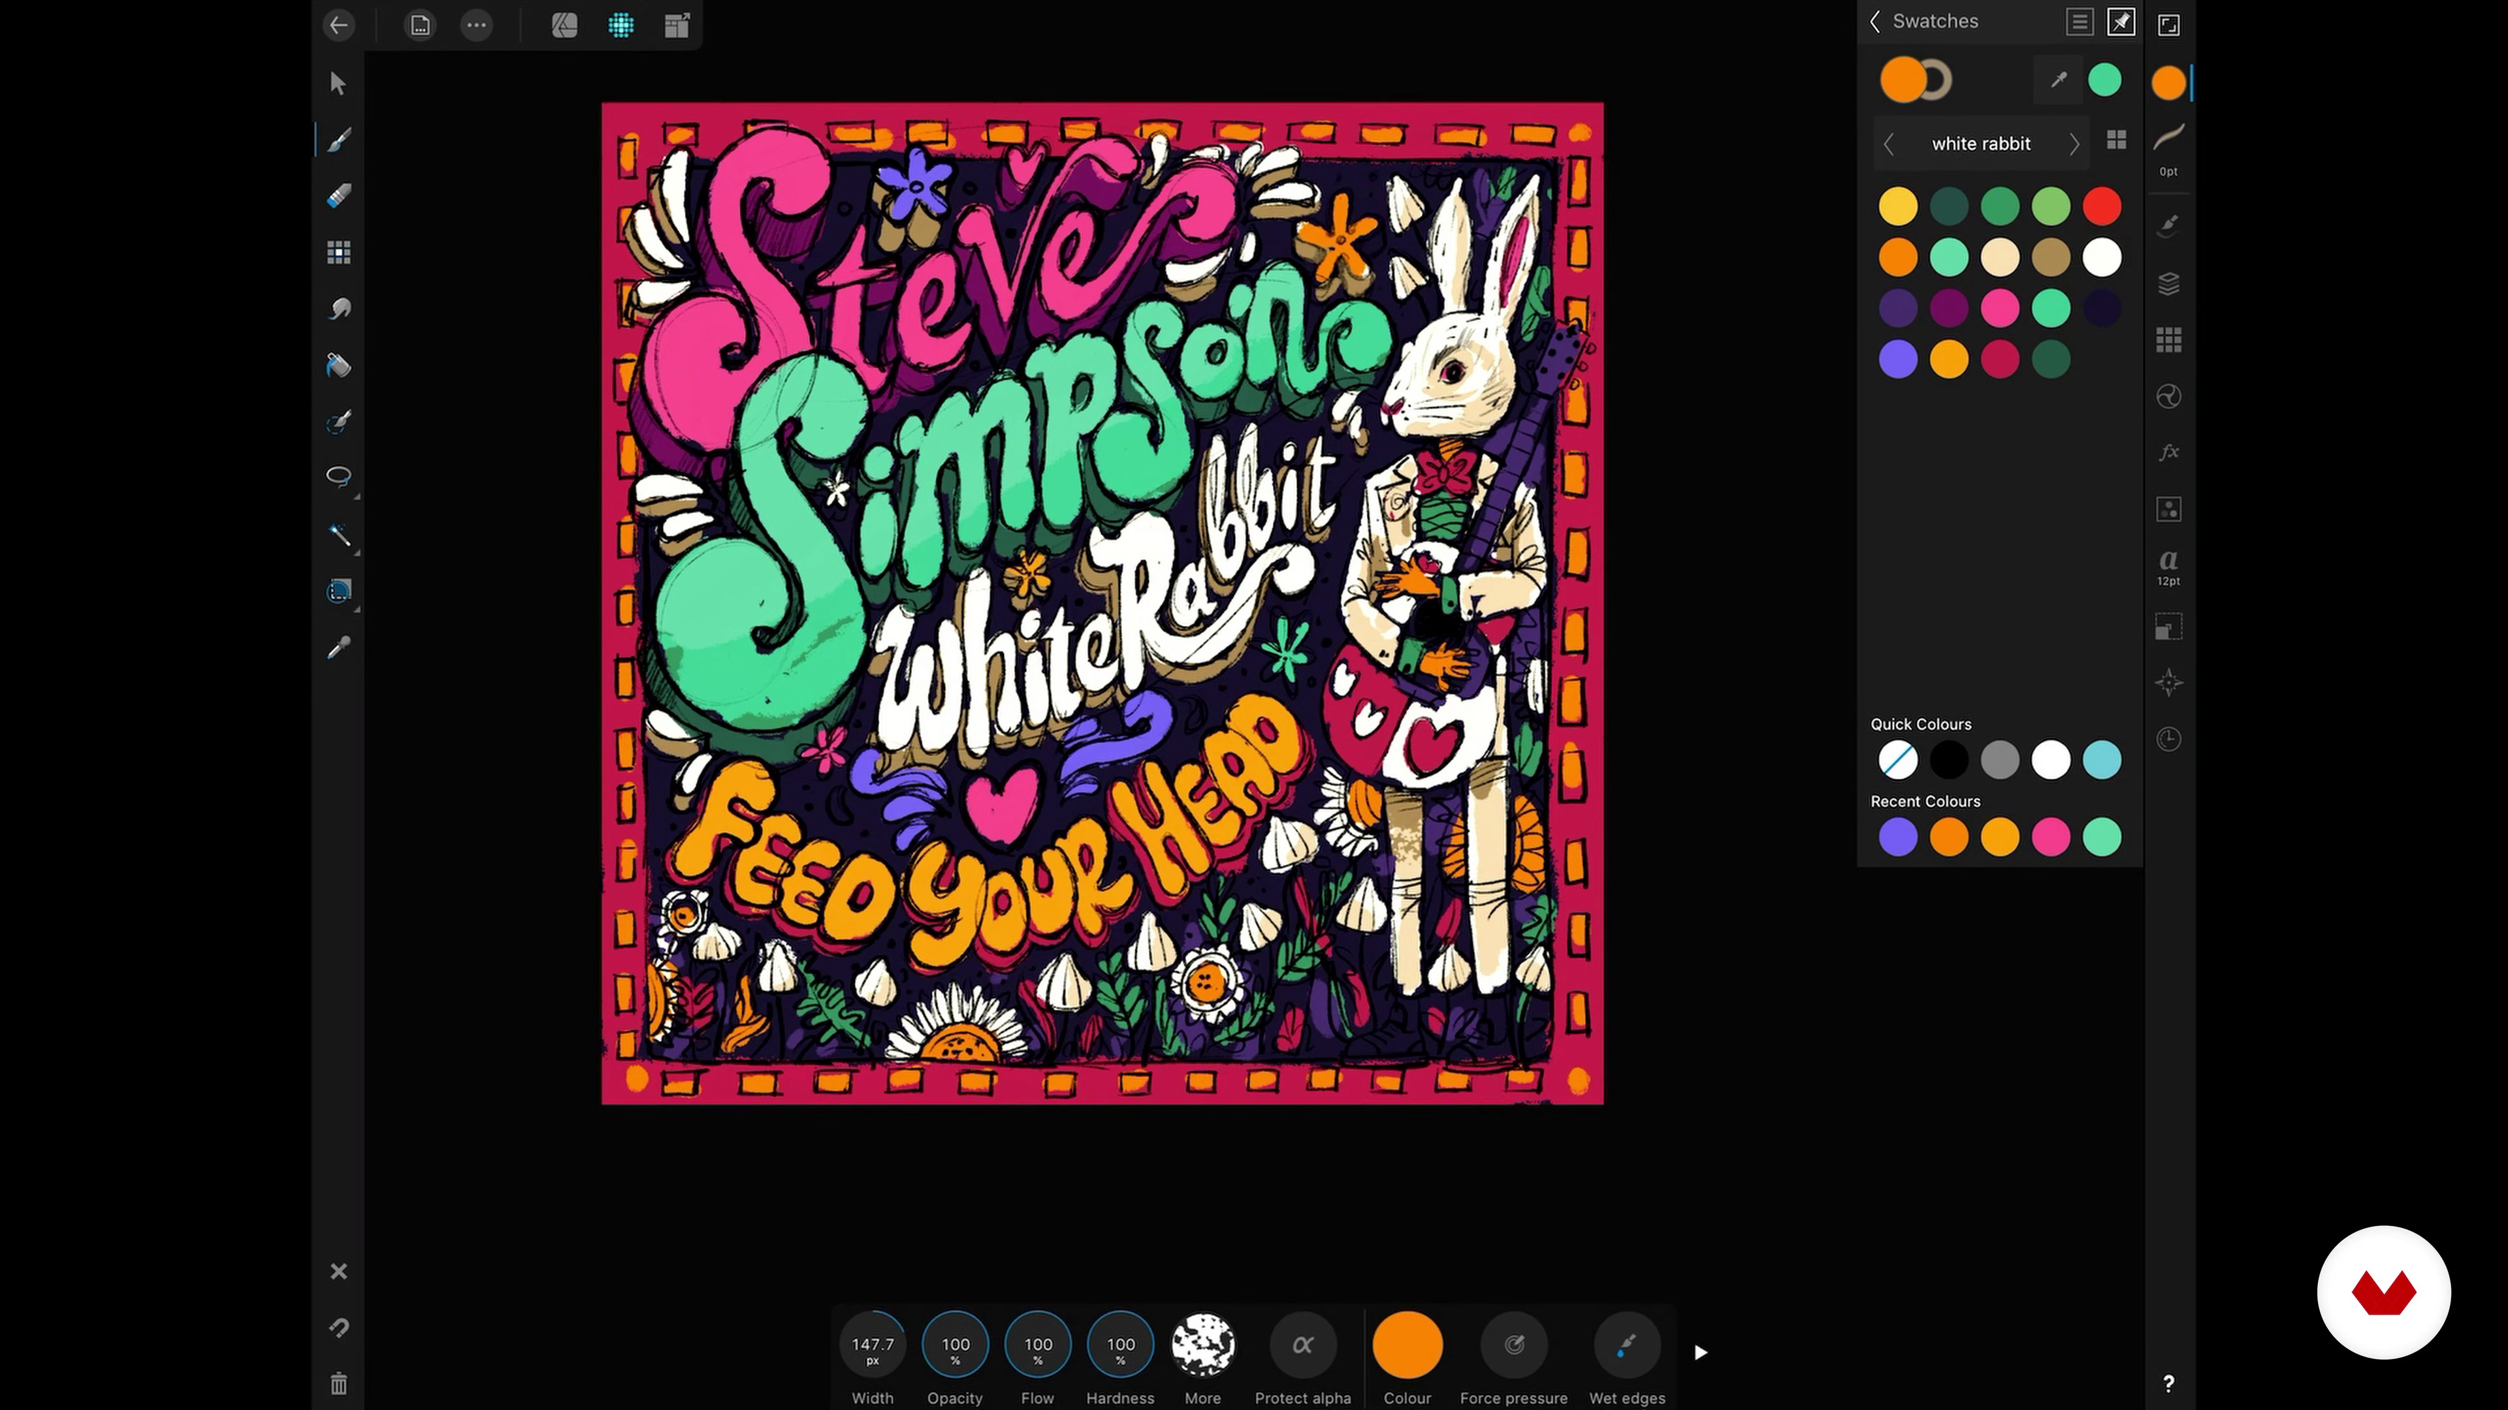Open the Transform studio panel
Viewport: 2508px width, 1410px height.
(x=2168, y=627)
